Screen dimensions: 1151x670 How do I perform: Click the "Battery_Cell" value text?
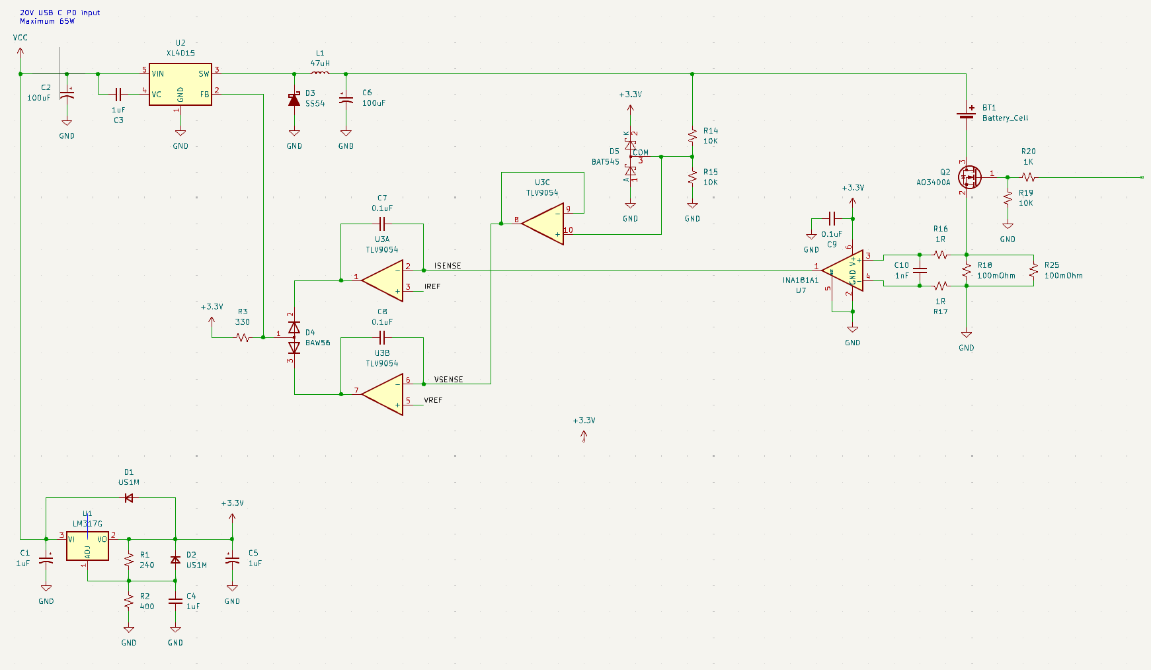click(x=1005, y=118)
